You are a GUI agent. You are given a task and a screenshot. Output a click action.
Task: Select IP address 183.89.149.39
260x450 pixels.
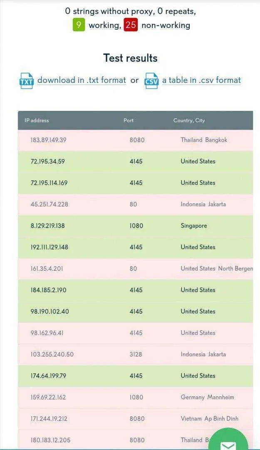point(48,140)
